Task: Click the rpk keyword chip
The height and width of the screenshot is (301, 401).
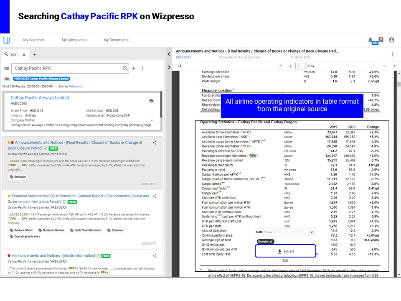Action: tap(7, 79)
